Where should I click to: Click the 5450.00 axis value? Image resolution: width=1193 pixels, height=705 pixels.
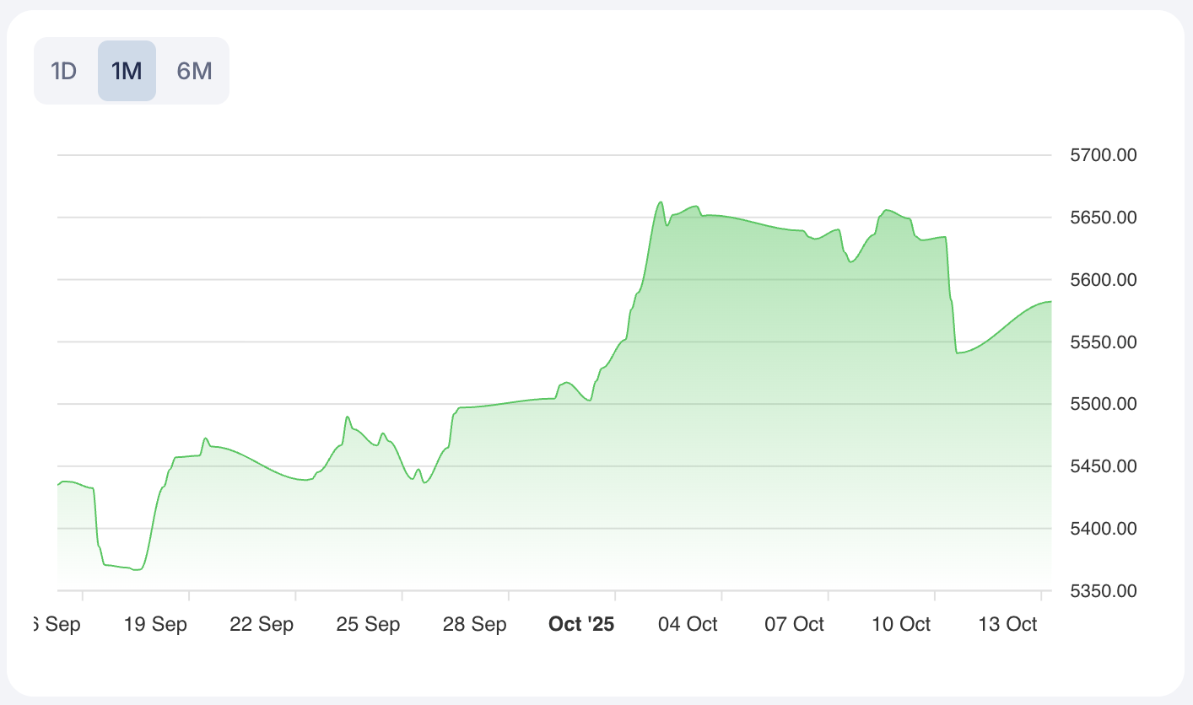(1103, 466)
